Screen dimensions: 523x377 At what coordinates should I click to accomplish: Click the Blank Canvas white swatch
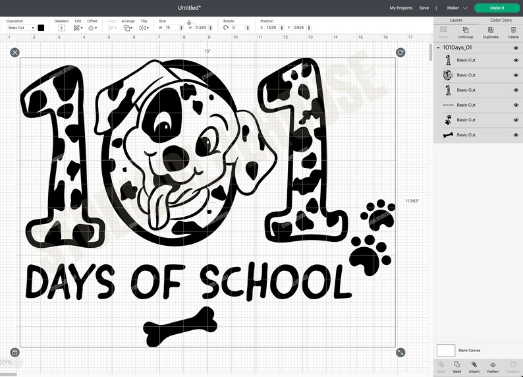(x=446, y=351)
